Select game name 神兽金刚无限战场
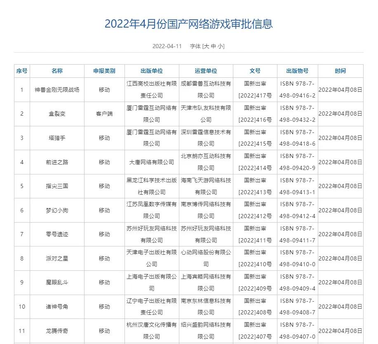Image resolution: width=378 pixels, height=344 pixels. point(57,90)
